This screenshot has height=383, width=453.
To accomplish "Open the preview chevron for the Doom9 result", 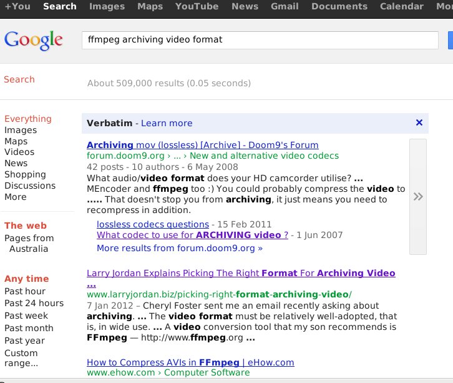I will pyautogui.click(x=418, y=197).
